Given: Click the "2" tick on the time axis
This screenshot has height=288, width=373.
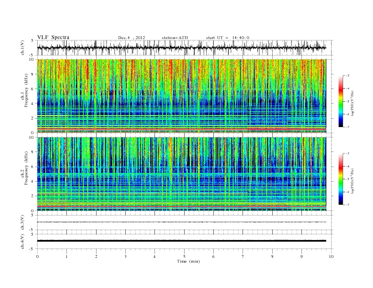Looking at the screenshot, I should click(x=96, y=256).
